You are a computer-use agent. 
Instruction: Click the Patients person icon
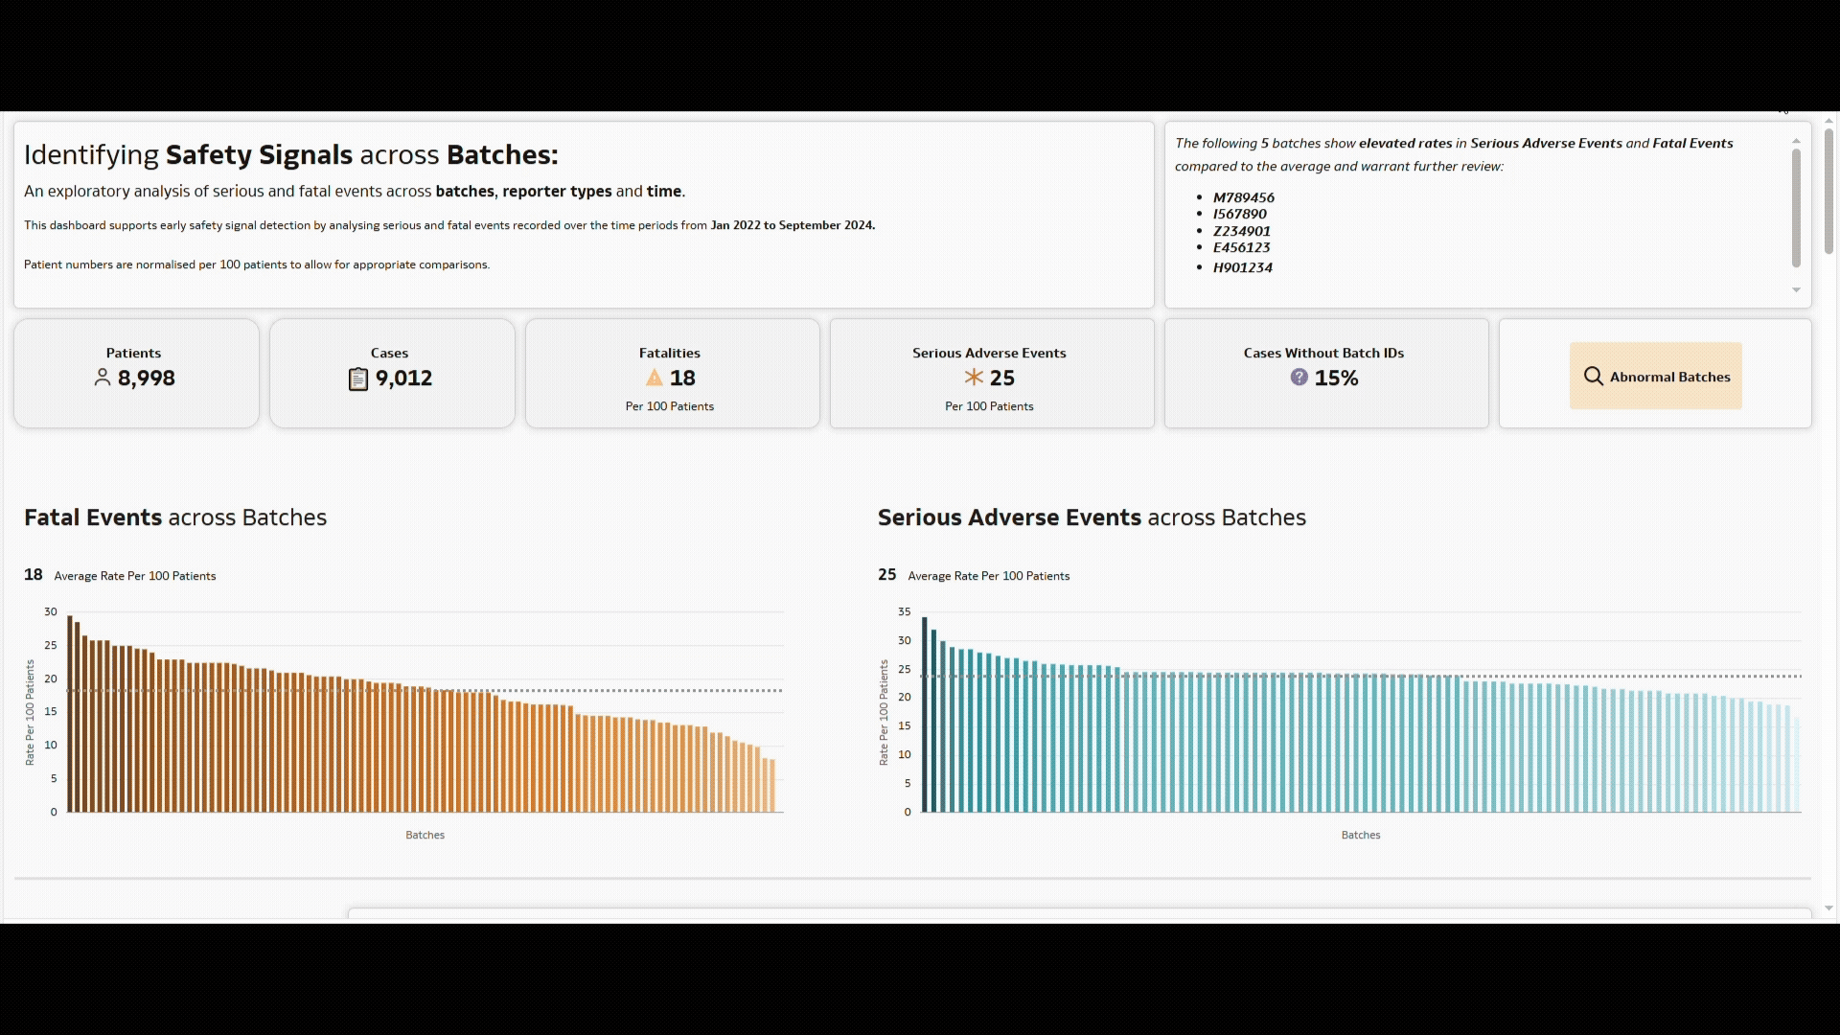(x=103, y=379)
